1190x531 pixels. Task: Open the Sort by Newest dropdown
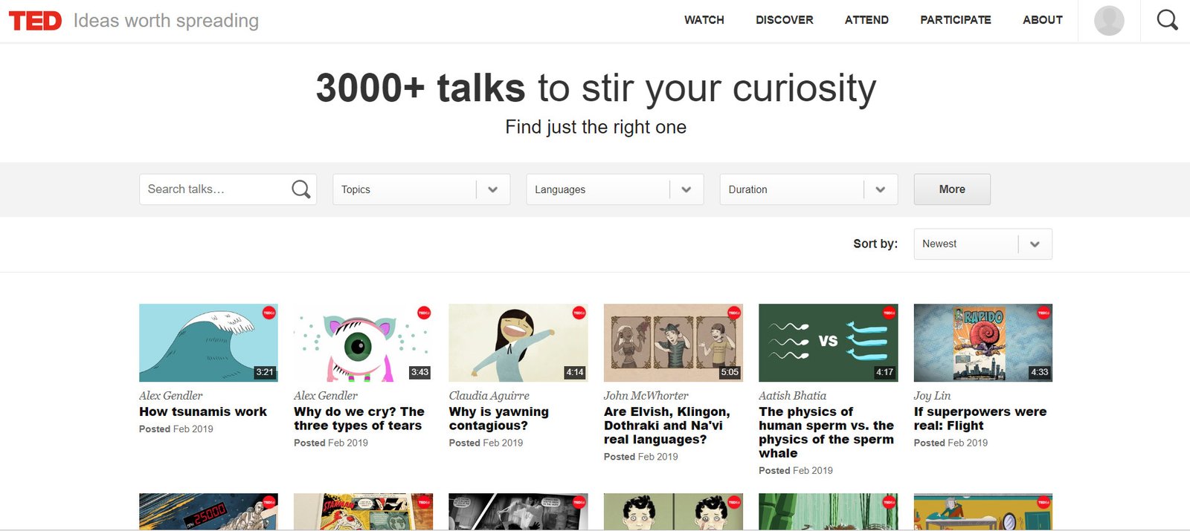(982, 244)
